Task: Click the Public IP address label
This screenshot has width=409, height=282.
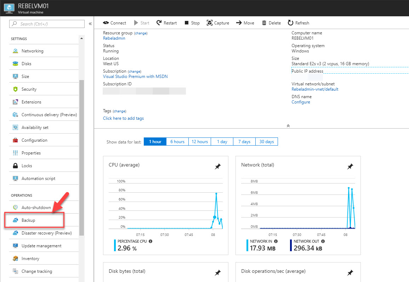Action: (x=307, y=71)
